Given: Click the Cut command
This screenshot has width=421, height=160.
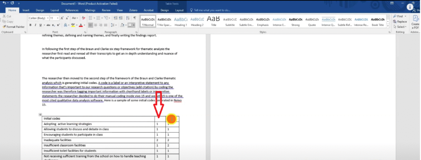Looking at the screenshot, I should [7, 16].
